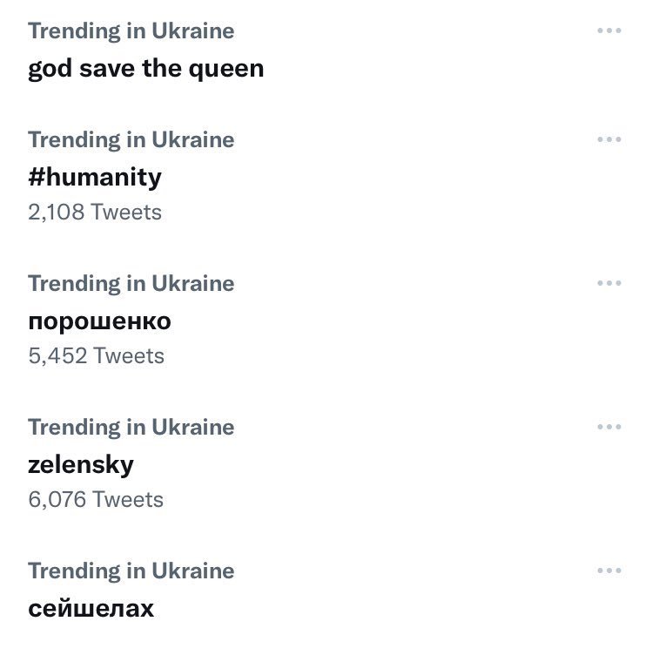The height and width of the screenshot is (655, 652).
Task: Open the god save the queen trend
Action: (145, 69)
